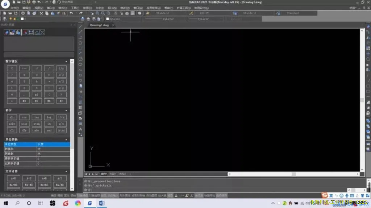This screenshot has height=208, width=371.
Task: Open Word from the Windows taskbar
Action: tap(101, 203)
